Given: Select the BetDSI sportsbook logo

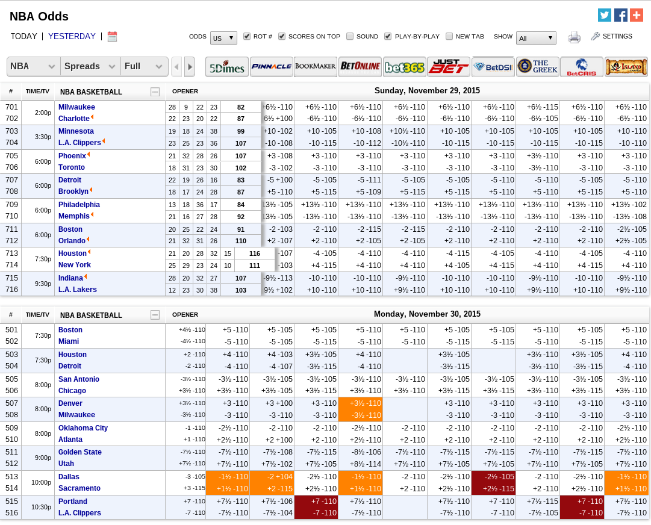Looking at the screenshot, I should pyautogui.click(x=493, y=67).
